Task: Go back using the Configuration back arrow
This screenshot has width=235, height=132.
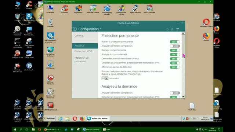Action: tap(75, 29)
